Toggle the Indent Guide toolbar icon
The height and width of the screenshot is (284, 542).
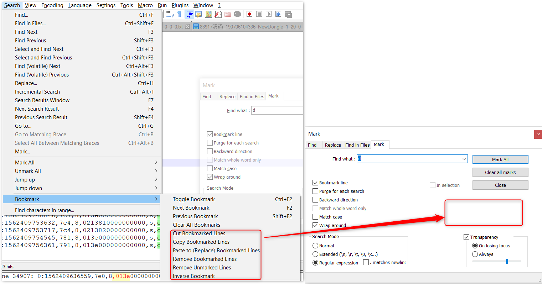pos(190,14)
